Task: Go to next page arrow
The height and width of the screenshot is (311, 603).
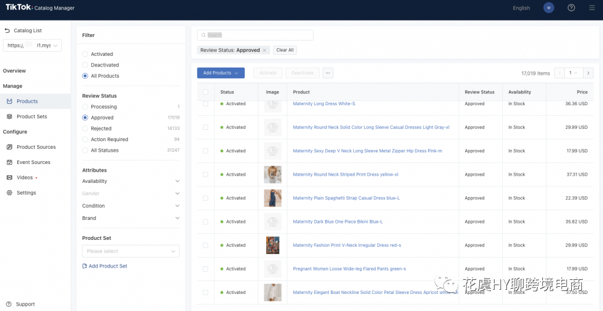Action: 588,73
